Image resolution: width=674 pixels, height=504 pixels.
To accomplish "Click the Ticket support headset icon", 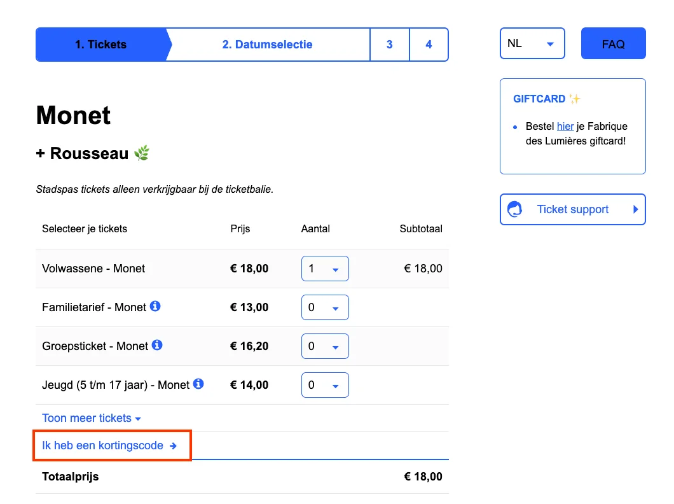I will [x=515, y=209].
